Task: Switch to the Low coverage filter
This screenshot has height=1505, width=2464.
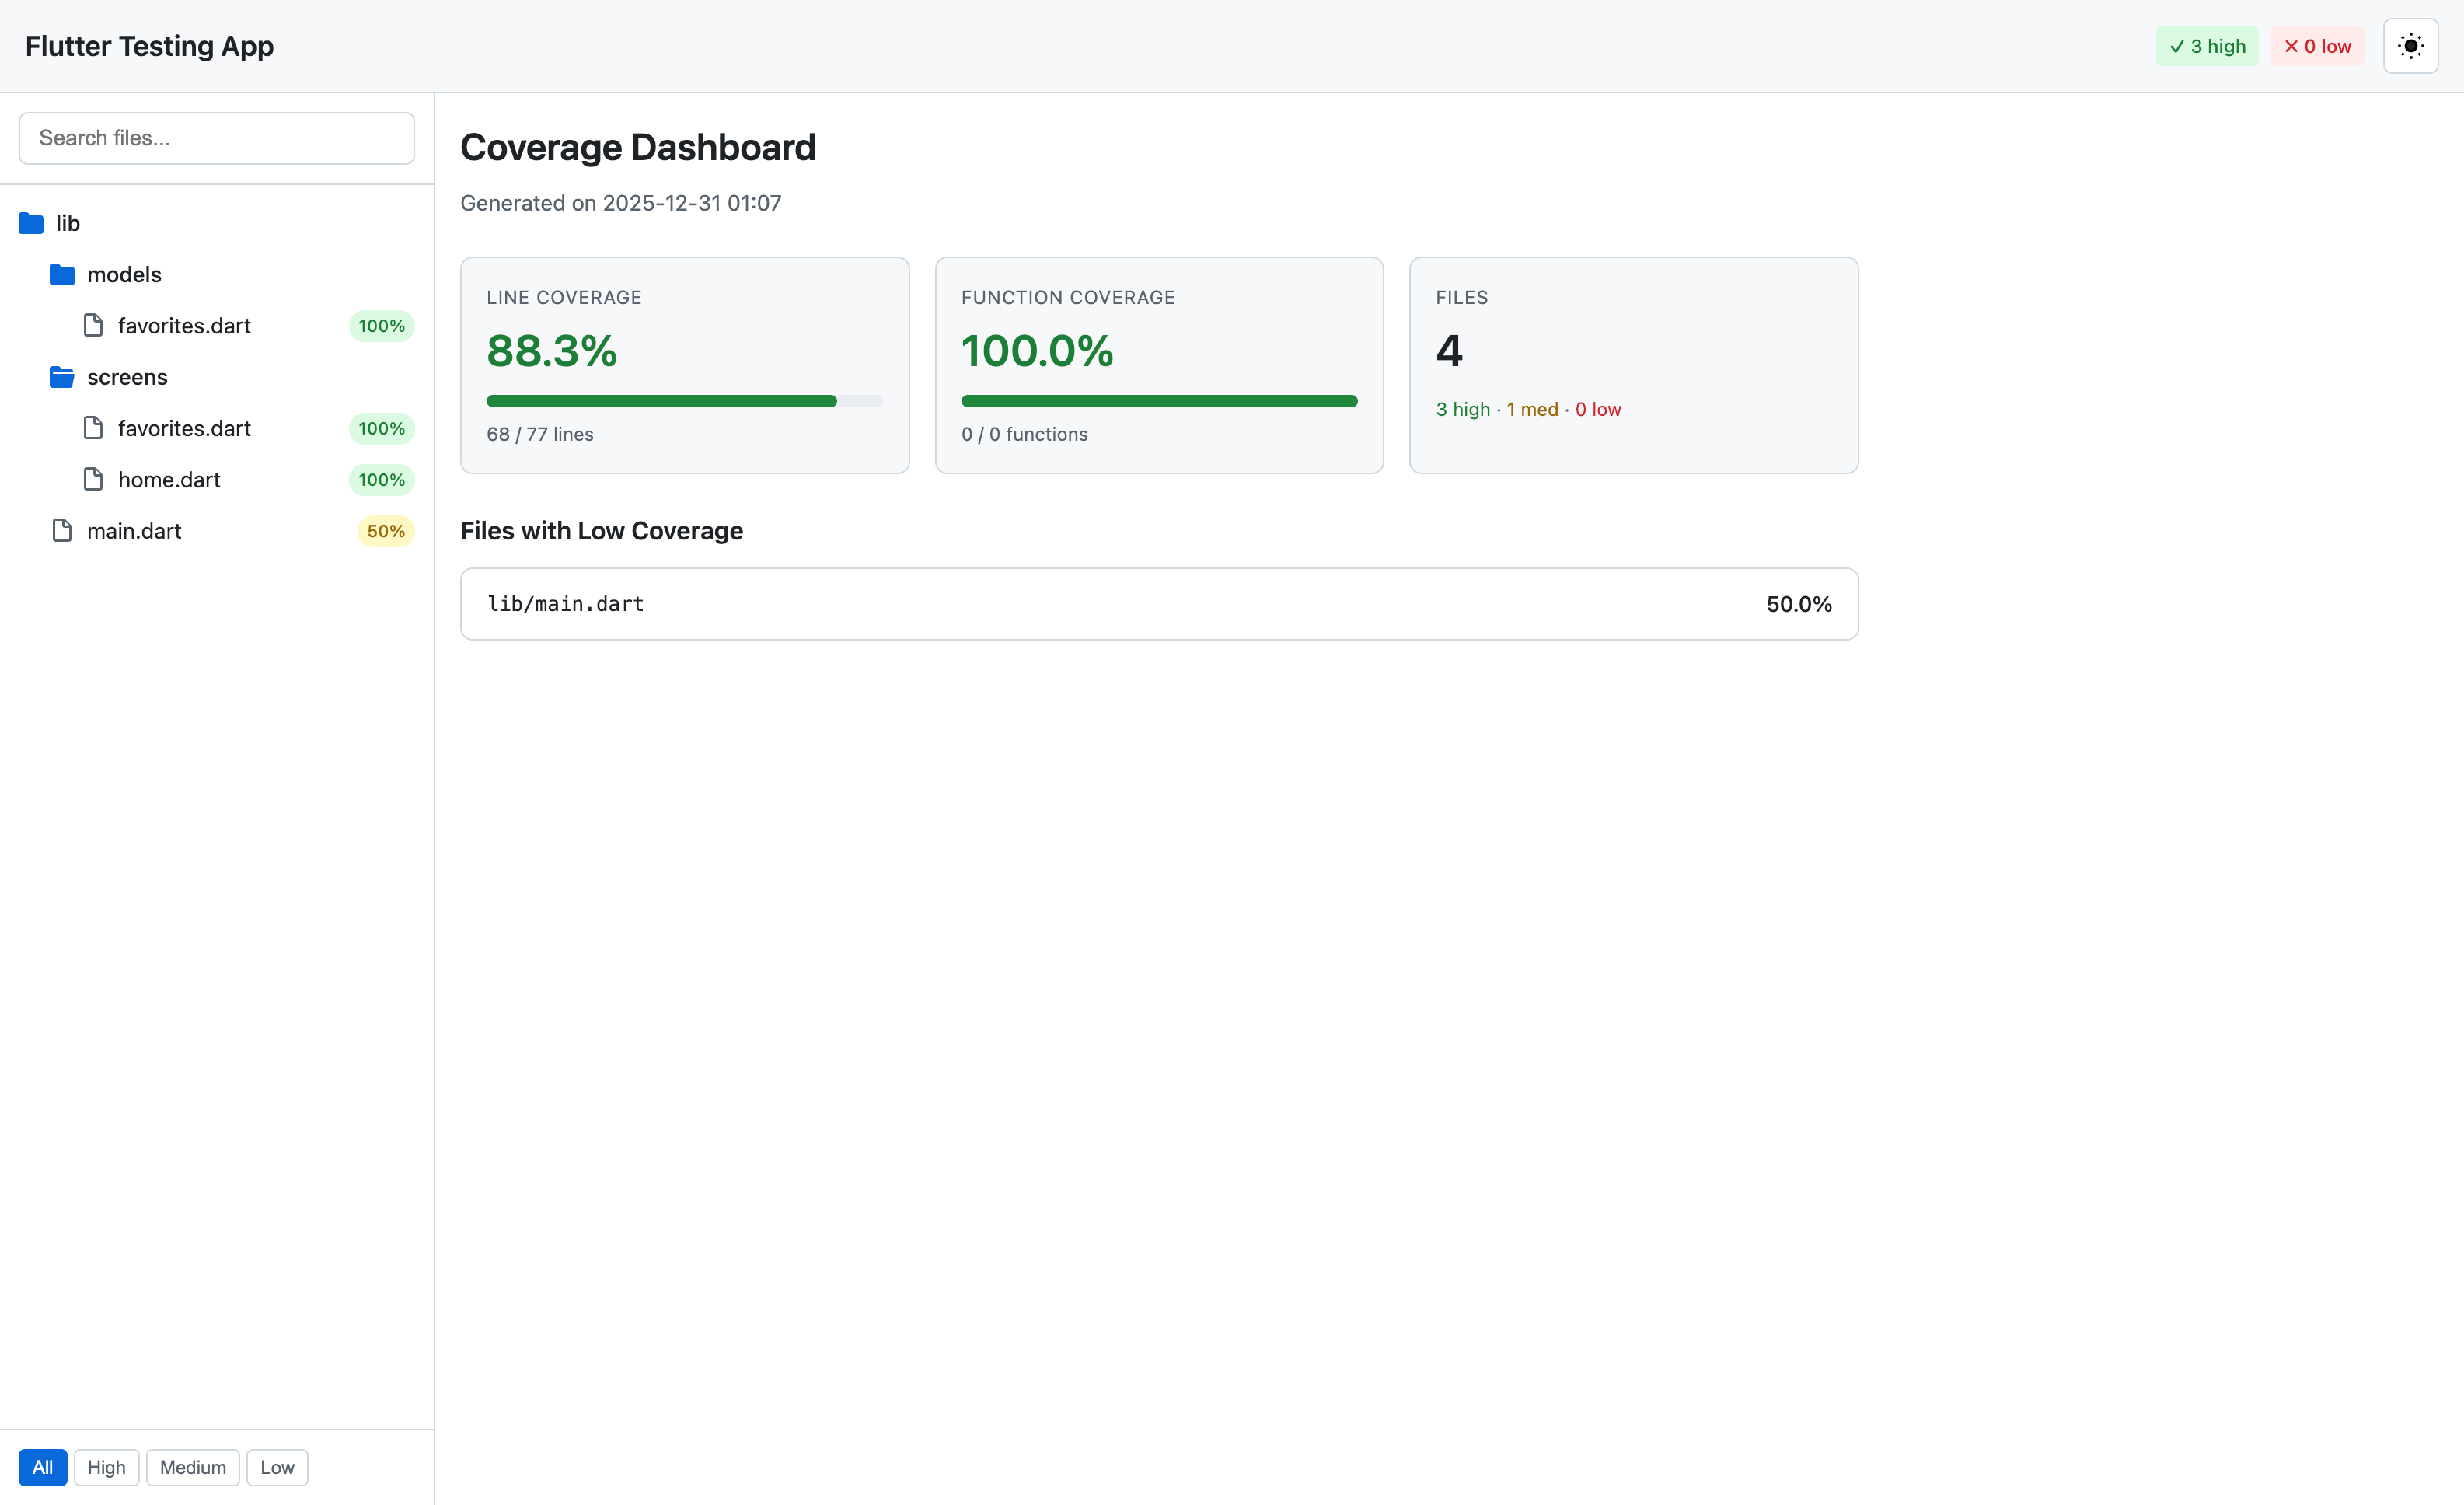Action: click(277, 1467)
